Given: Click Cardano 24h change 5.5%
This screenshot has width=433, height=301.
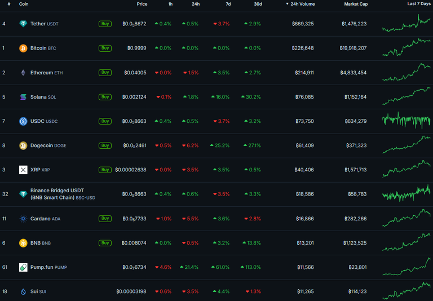Looking at the screenshot, I should point(190,219).
